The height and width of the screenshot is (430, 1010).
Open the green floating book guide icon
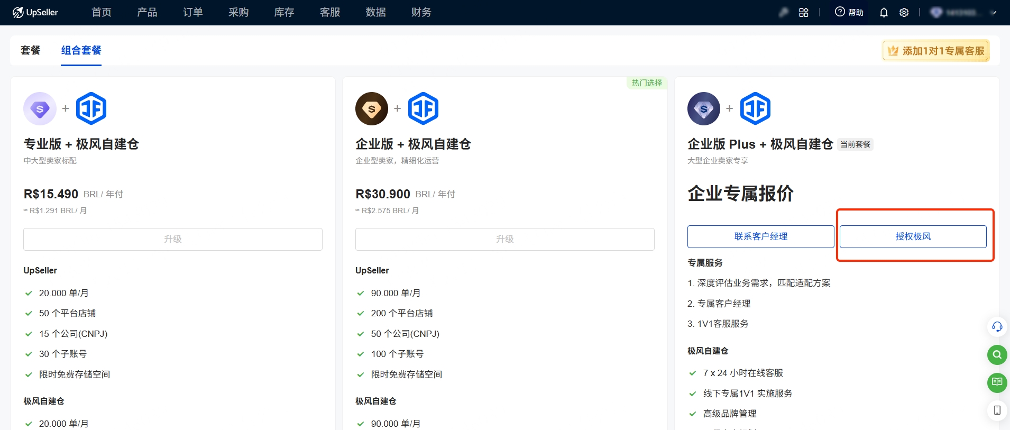997,382
